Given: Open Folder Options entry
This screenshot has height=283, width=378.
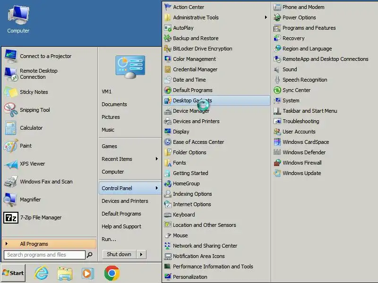Looking at the screenshot, I should [216, 152].
